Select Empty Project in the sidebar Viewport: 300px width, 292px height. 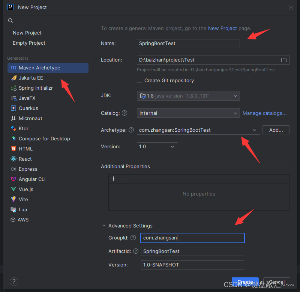[29, 43]
